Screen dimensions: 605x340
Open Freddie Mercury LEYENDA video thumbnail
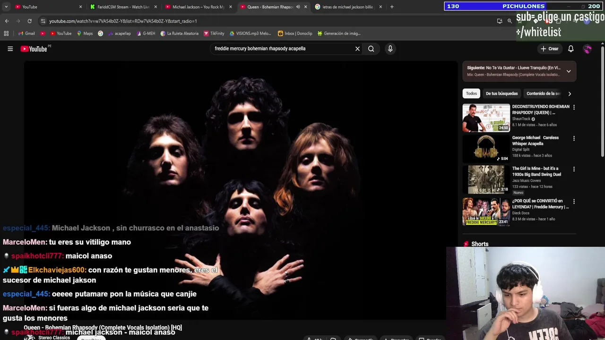486,212
